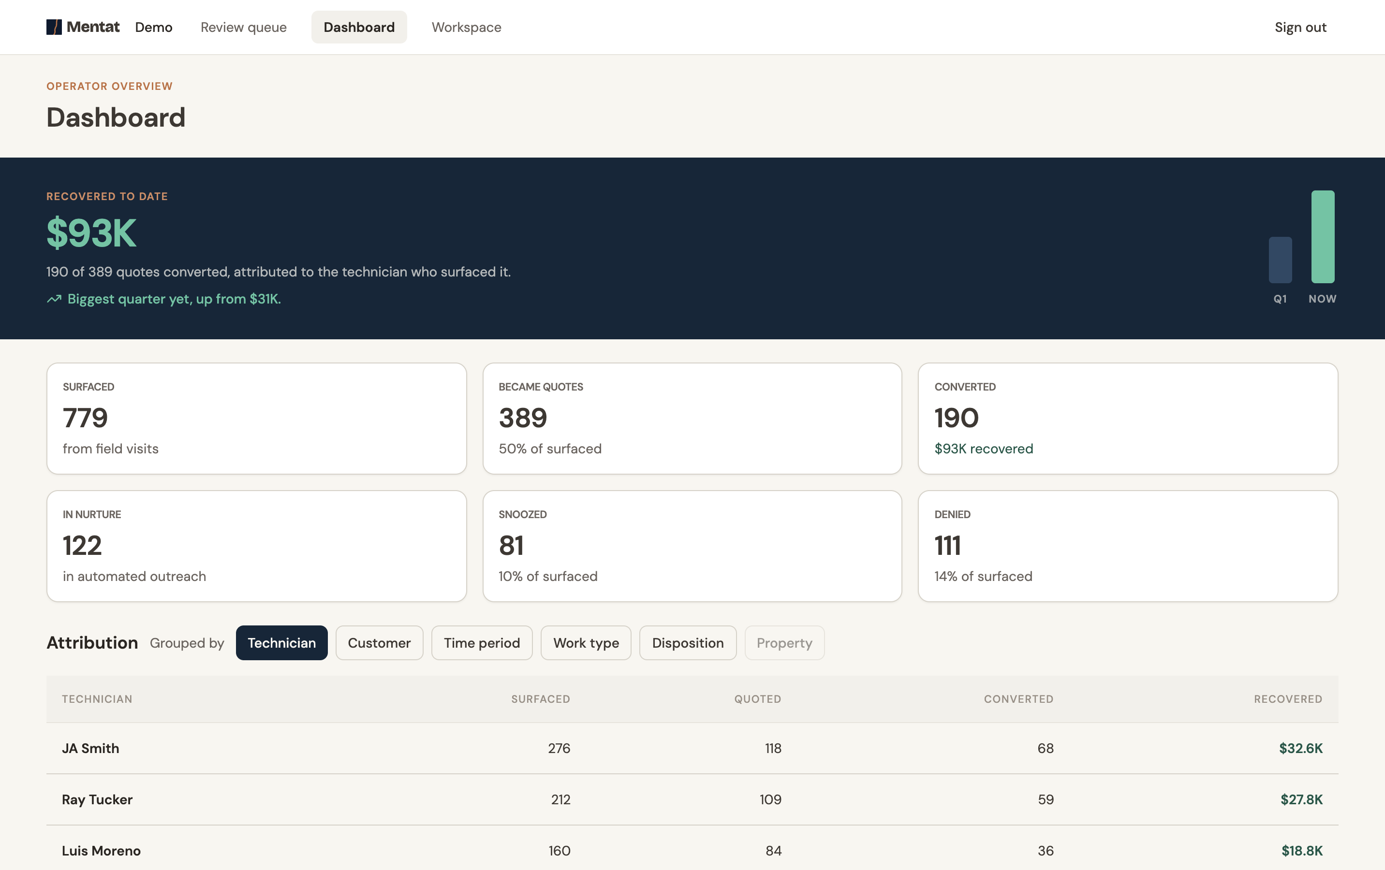The width and height of the screenshot is (1385, 870).
Task: Select the Property grouping option
Action: point(784,643)
